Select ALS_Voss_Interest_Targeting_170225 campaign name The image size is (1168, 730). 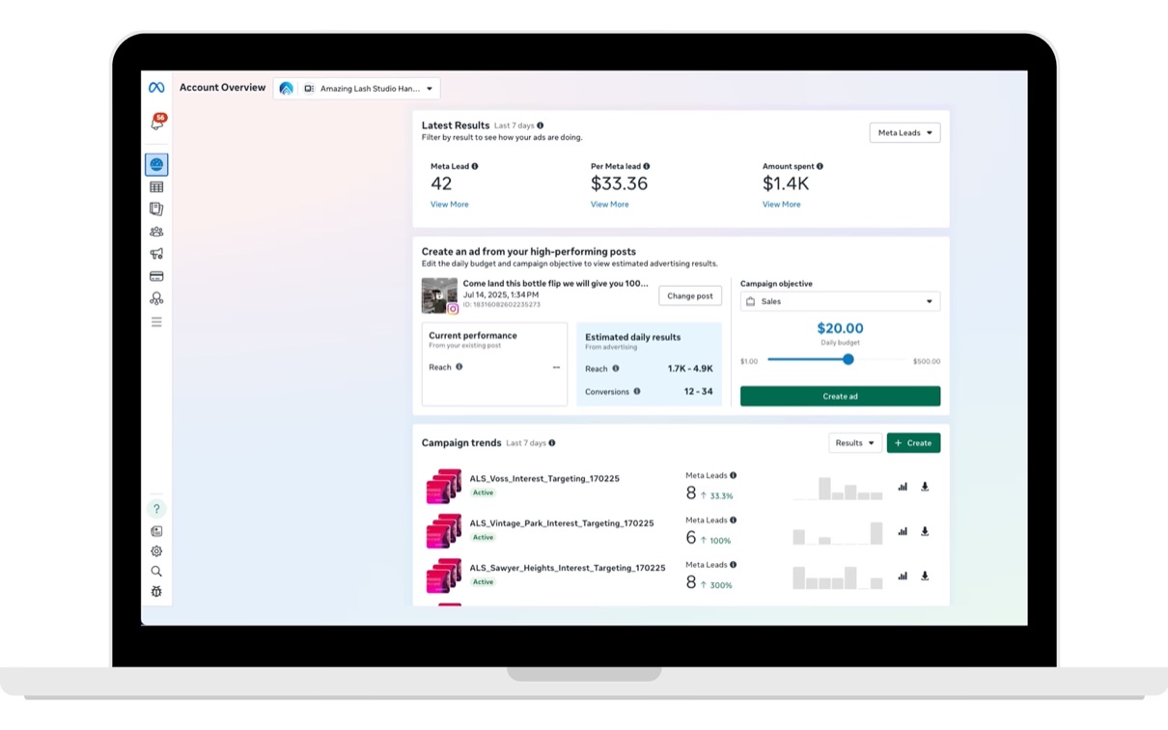tap(544, 479)
